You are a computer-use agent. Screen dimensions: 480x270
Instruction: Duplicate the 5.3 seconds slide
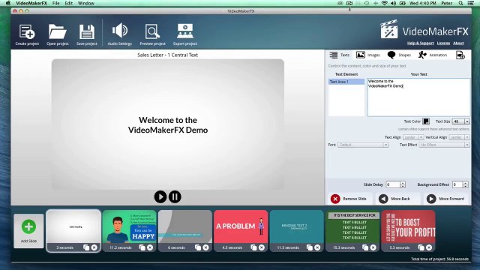click(421, 247)
